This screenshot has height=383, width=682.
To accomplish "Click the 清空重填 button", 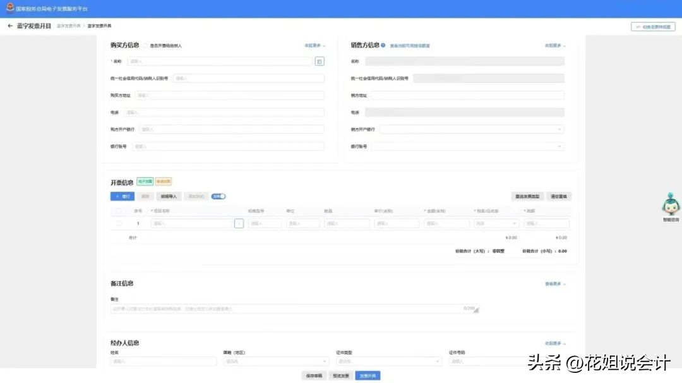I will pyautogui.click(x=559, y=197).
